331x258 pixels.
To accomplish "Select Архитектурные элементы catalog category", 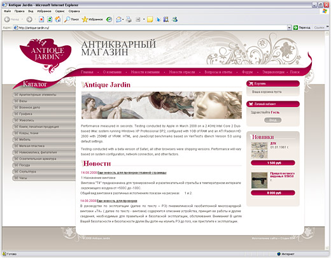I will (x=44, y=94).
